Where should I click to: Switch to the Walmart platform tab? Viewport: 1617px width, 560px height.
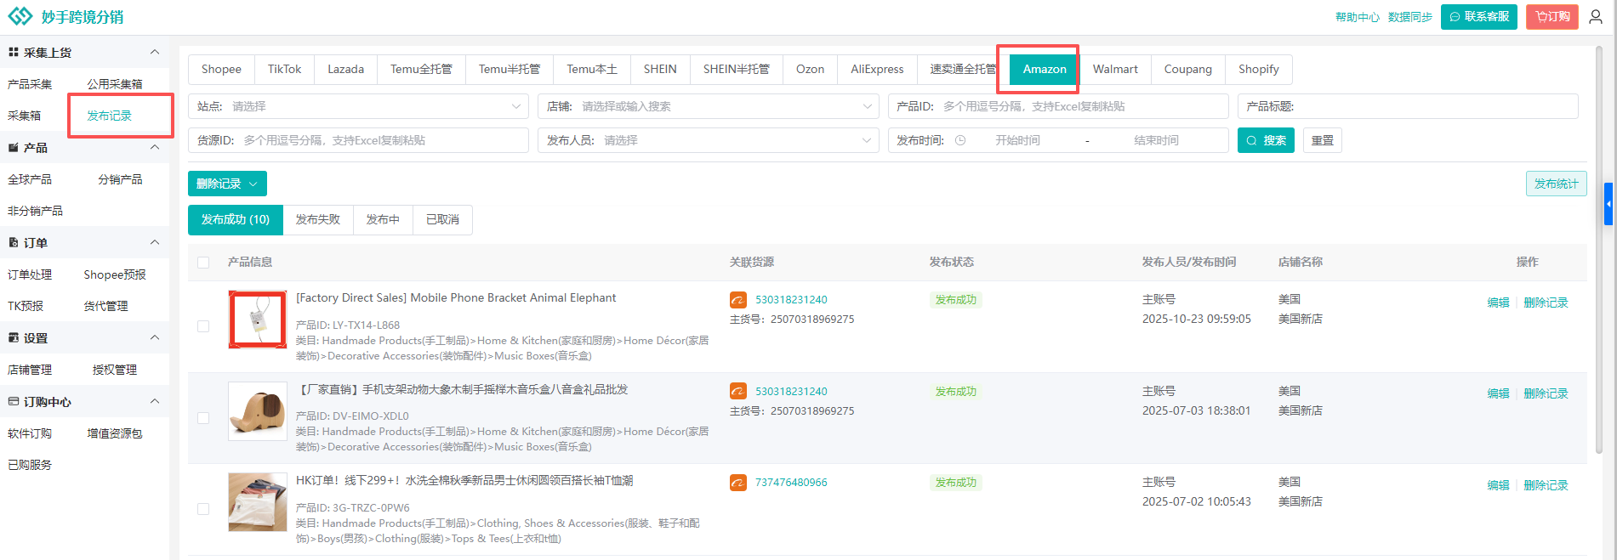[1114, 70]
